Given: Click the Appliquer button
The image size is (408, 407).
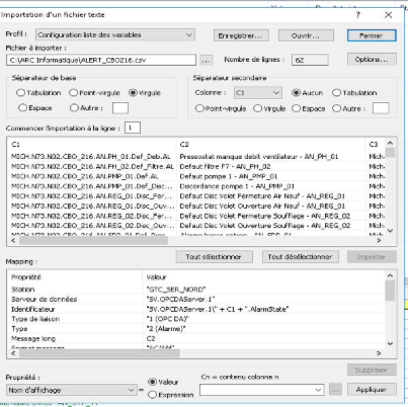Looking at the screenshot, I should (372, 390).
